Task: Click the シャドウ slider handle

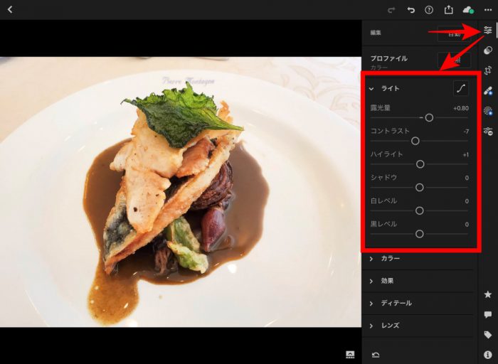Action: point(419,187)
